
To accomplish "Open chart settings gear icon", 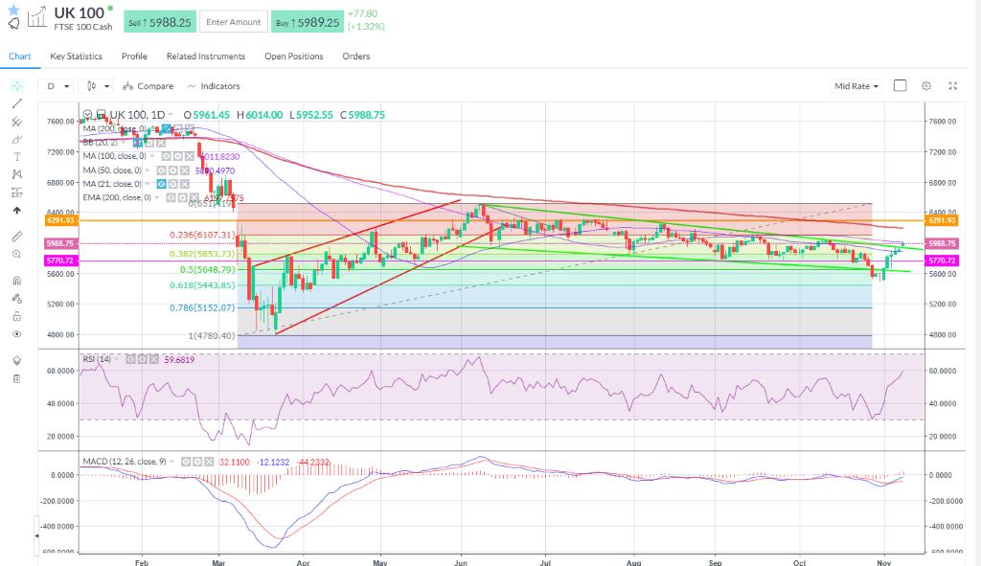I will coord(926,85).
